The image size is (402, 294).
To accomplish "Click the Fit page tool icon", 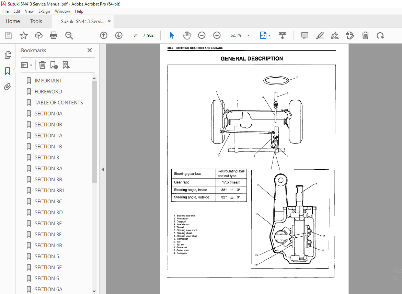I will (263, 35).
